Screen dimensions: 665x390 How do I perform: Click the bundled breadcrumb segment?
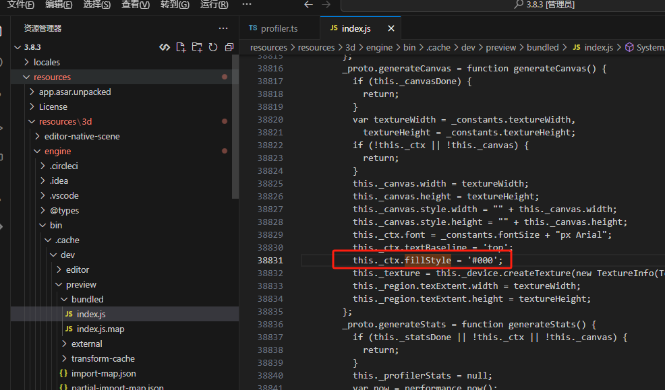point(542,47)
